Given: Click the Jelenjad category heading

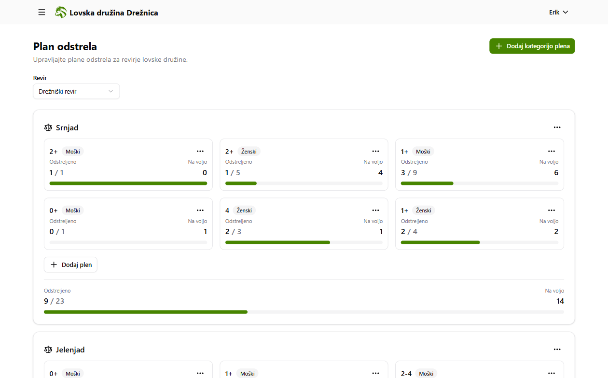Looking at the screenshot, I should 70,350.
